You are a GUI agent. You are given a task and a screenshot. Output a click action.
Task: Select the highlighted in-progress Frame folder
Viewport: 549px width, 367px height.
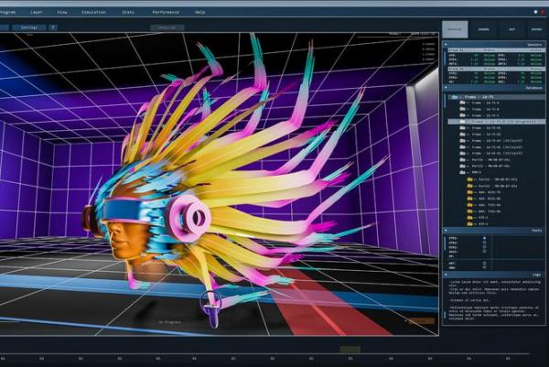[464, 121]
